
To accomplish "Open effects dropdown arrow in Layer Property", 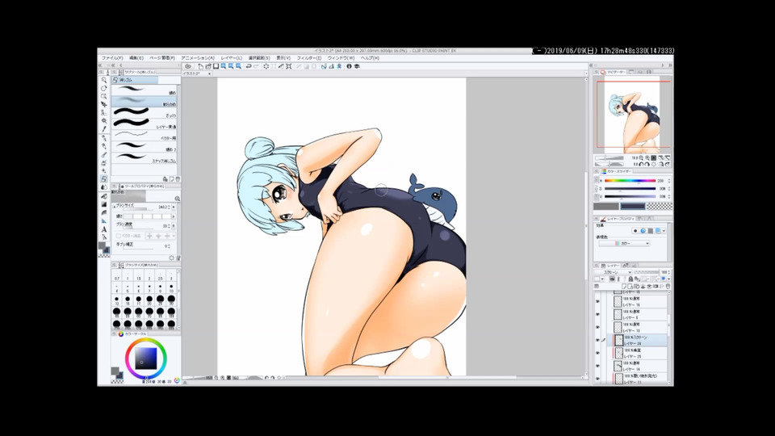I will (664, 231).
